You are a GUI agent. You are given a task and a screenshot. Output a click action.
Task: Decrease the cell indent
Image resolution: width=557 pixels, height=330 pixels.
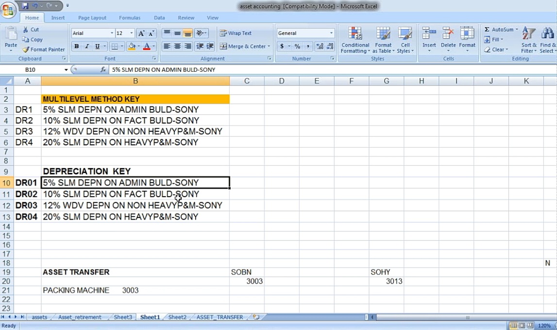coord(200,47)
